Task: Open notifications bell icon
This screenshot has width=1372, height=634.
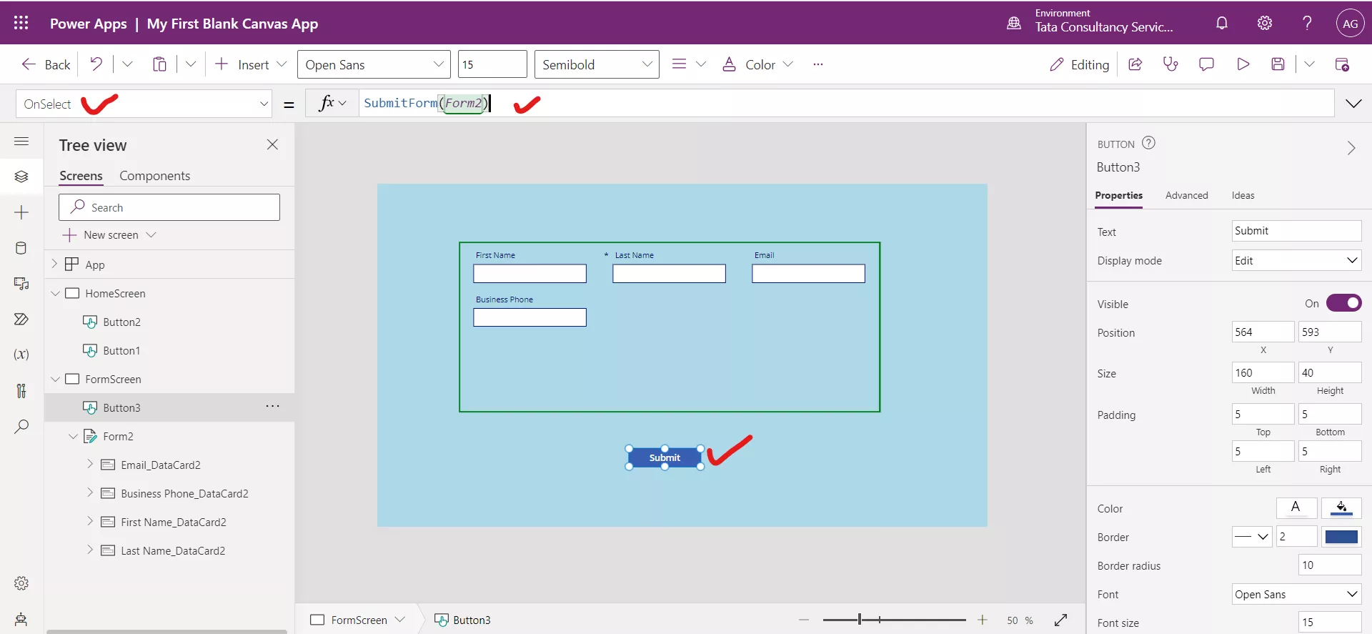Action: pos(1222,23)
